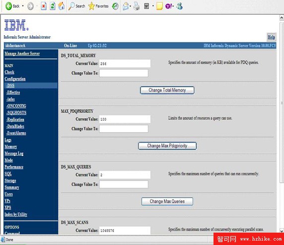Click DS_TOTAL_MEMORY Current Value field
Screen dimensions: 284x245
pyautogui.click(x=125, y=63)
